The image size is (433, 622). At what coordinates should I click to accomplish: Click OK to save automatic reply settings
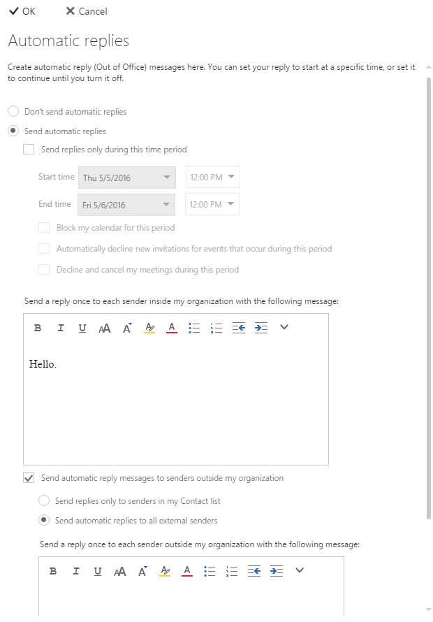(22, 11)
